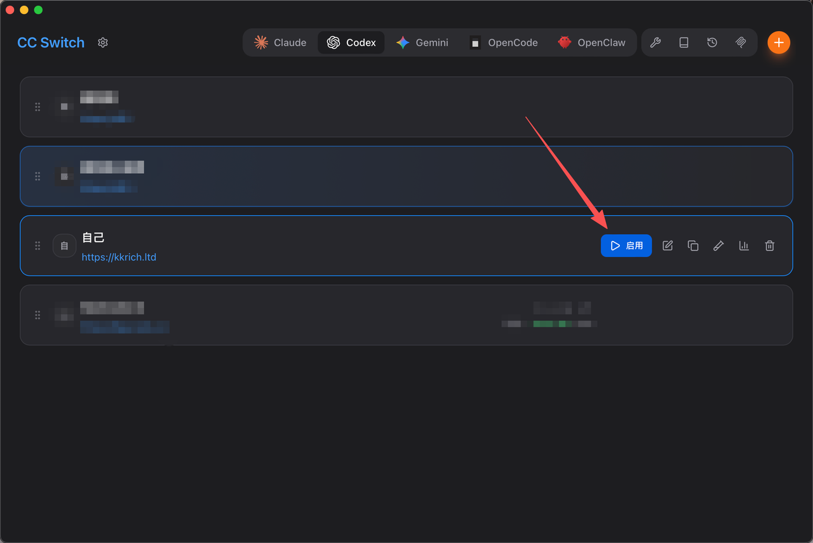Click the CC Switch title
The width and height of the screenshot is (813, 543).
point(51,43)
